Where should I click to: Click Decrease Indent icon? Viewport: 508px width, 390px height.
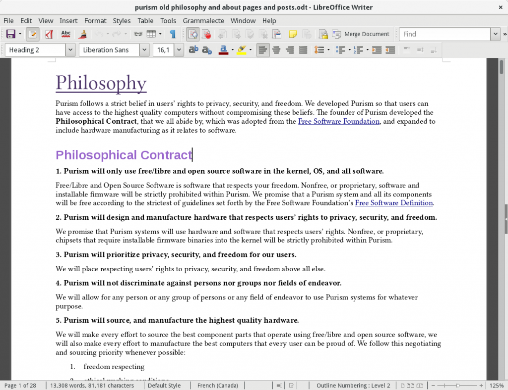390,50
